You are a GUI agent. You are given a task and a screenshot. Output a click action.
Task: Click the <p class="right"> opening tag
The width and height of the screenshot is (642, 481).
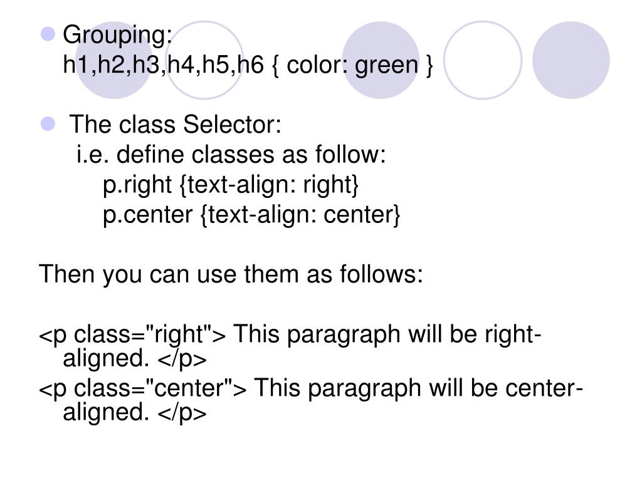tap(132, 334)
